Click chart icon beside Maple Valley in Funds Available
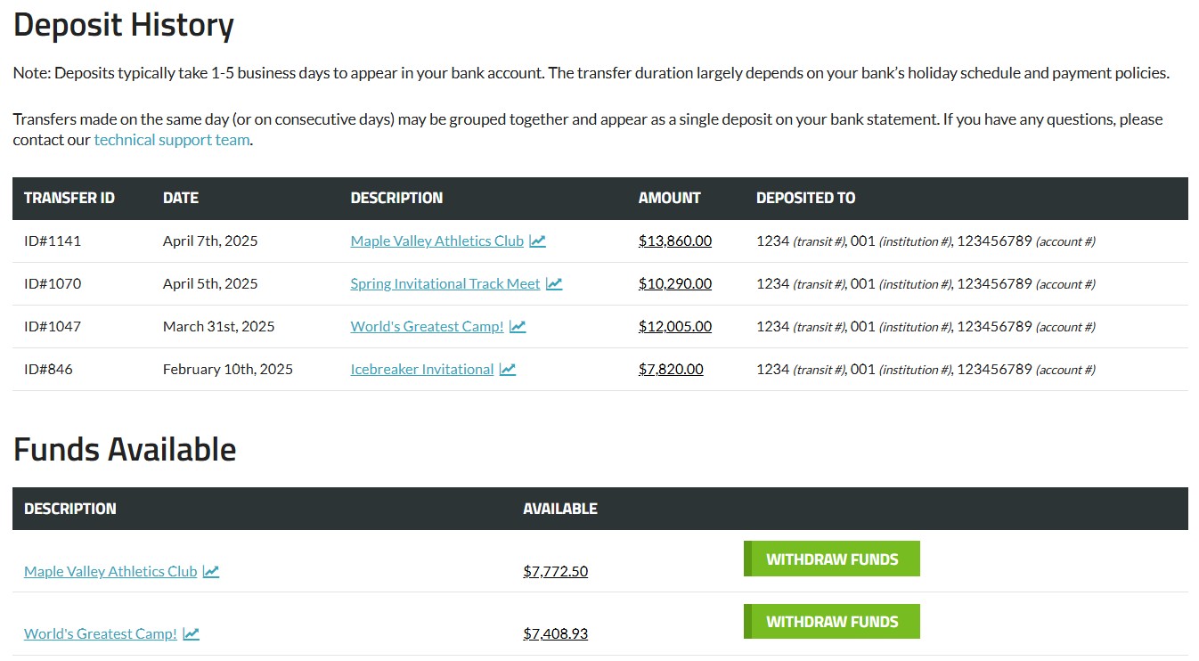The width and height of the screenshot is (1199, 661). point(211,572)
